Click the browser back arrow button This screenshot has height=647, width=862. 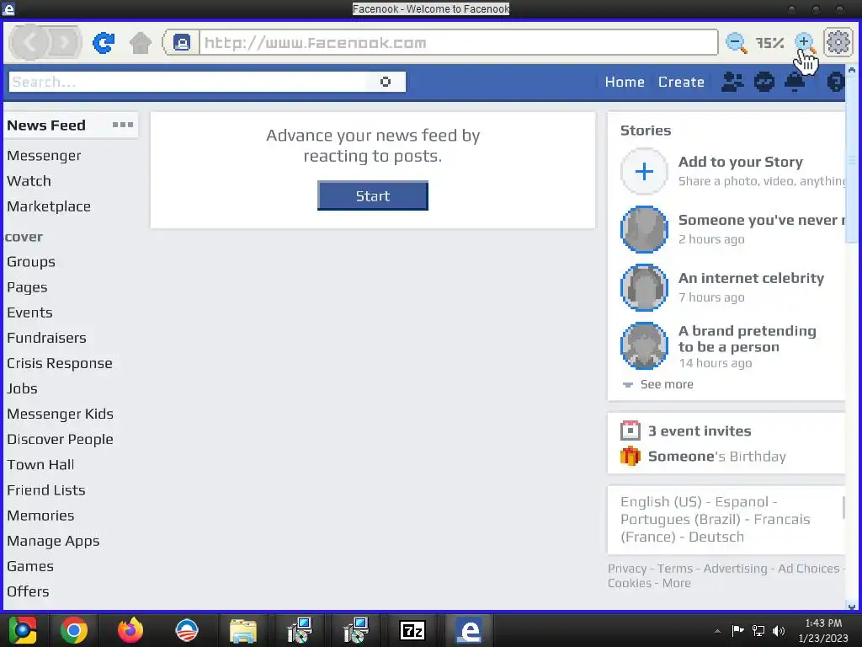[x=29, y=42]
